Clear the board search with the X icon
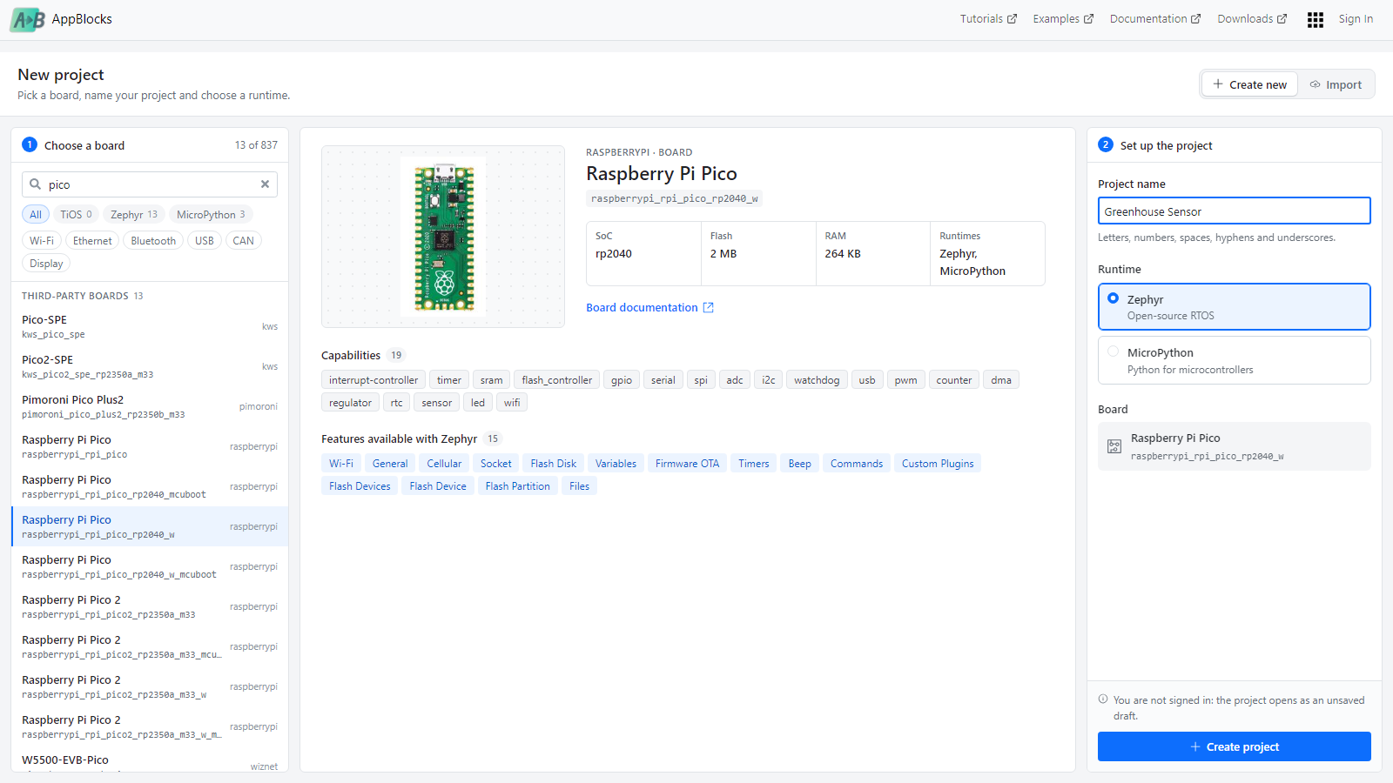Screen dimensions: 1393x783 click(x=265, y=184)
